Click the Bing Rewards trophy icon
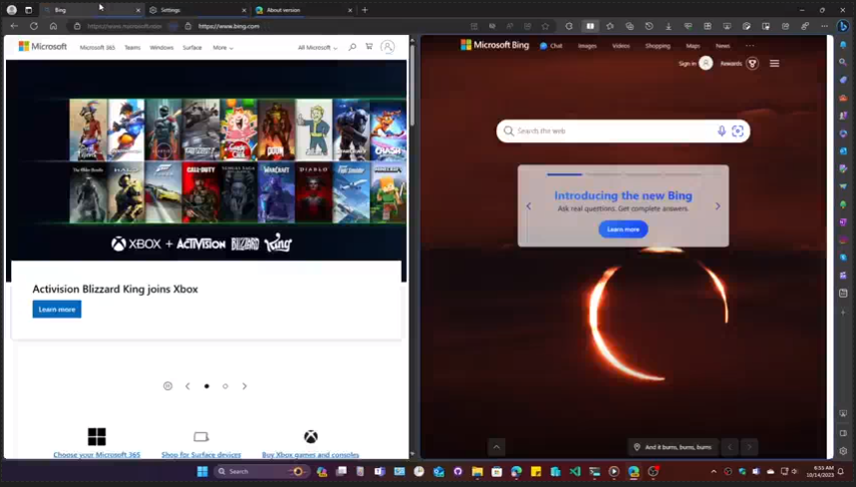856x487 pixels. click(x=752, y=64)
